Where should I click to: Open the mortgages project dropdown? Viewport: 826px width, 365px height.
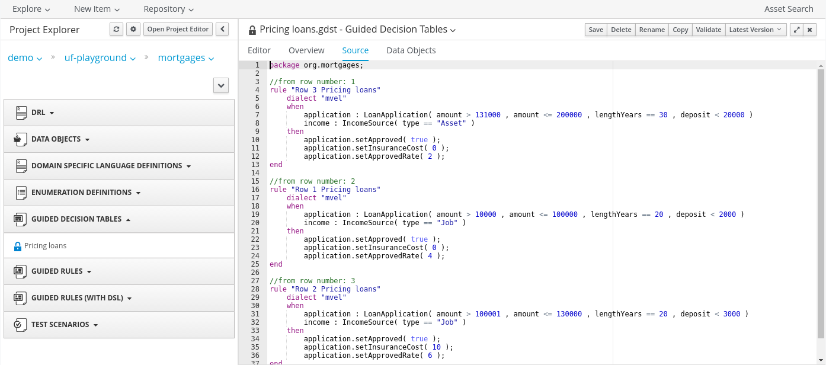[x=186, y=58]
